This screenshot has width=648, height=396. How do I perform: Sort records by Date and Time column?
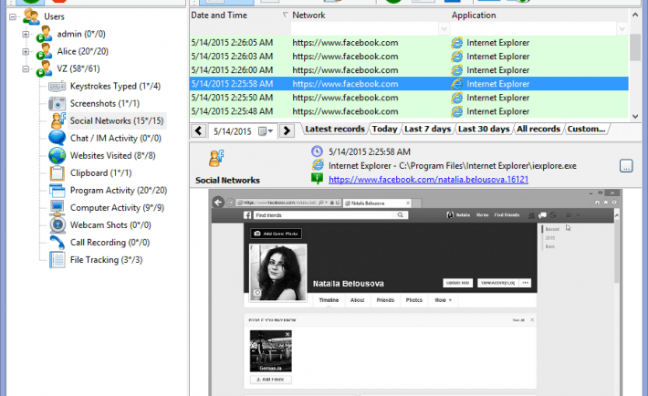point(237,16)
